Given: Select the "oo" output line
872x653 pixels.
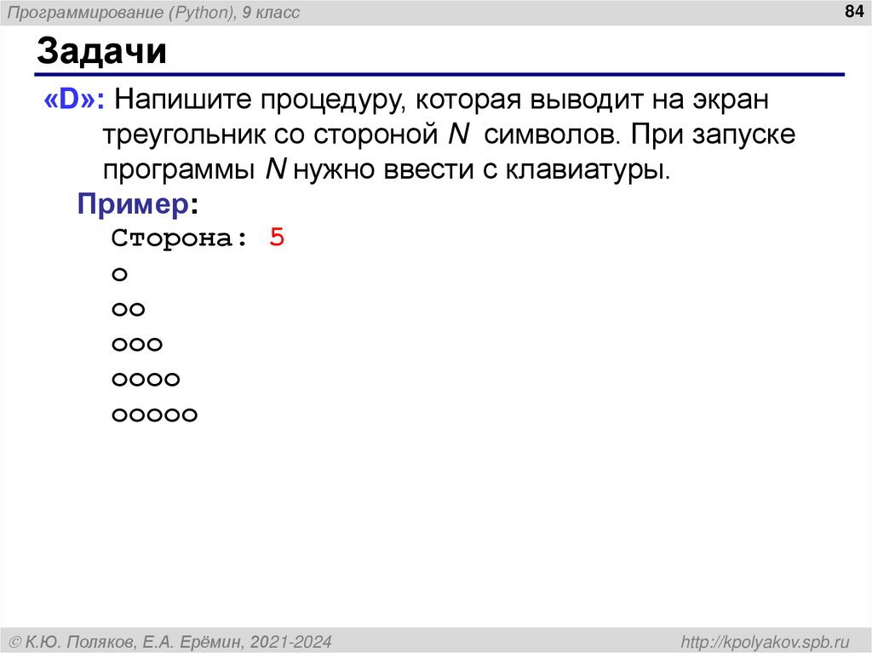Looking at the screenshot, I should 128,309.
